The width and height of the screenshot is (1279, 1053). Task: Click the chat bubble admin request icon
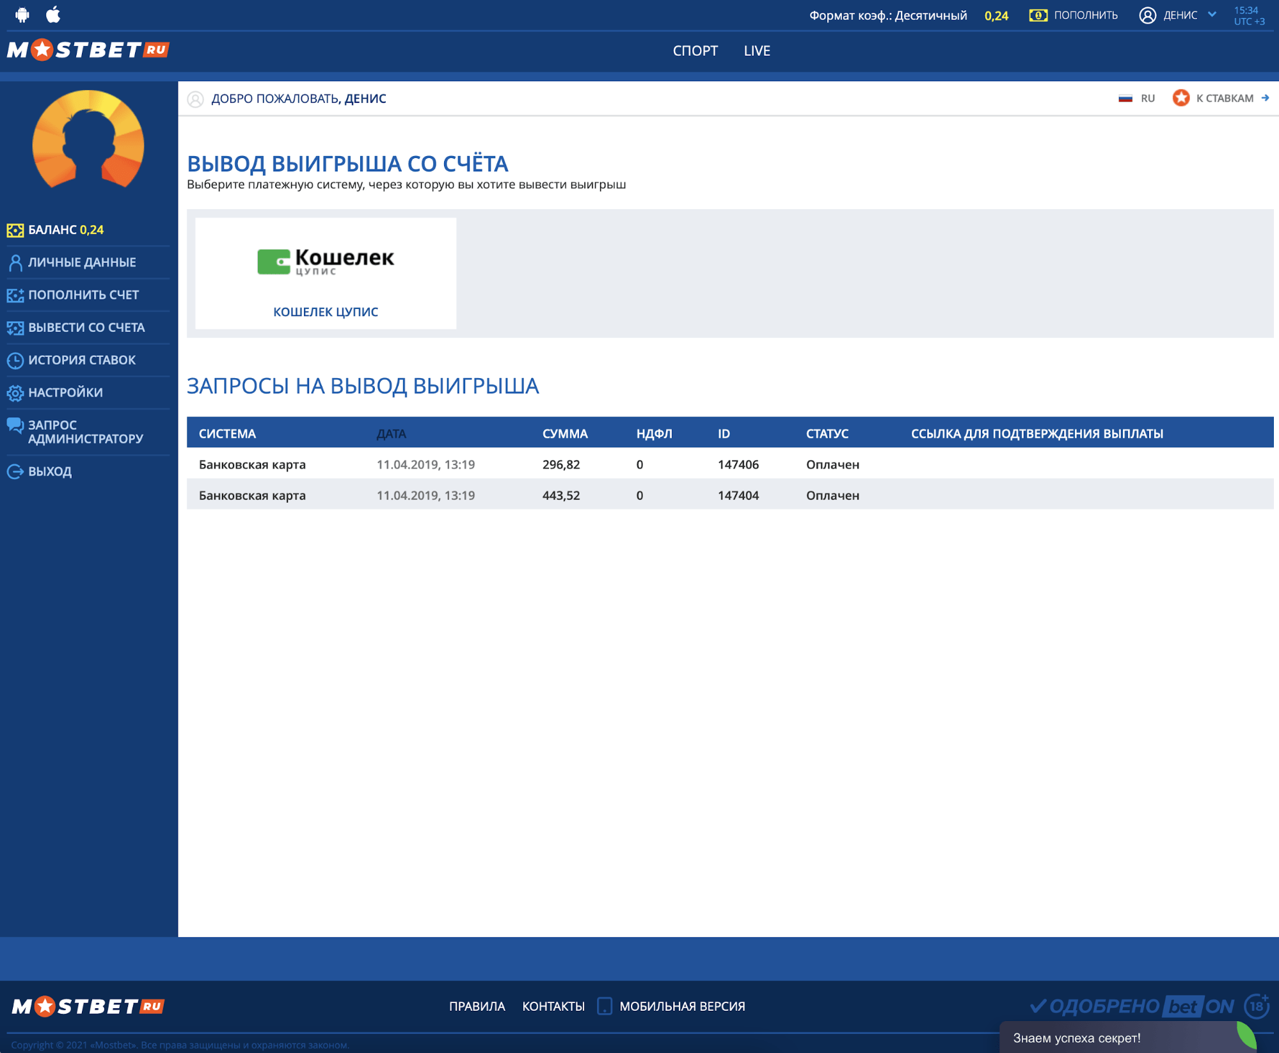15,425
